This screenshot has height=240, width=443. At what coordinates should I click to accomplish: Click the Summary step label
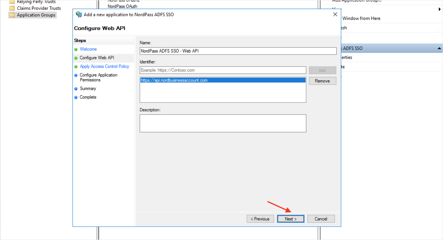88,88
